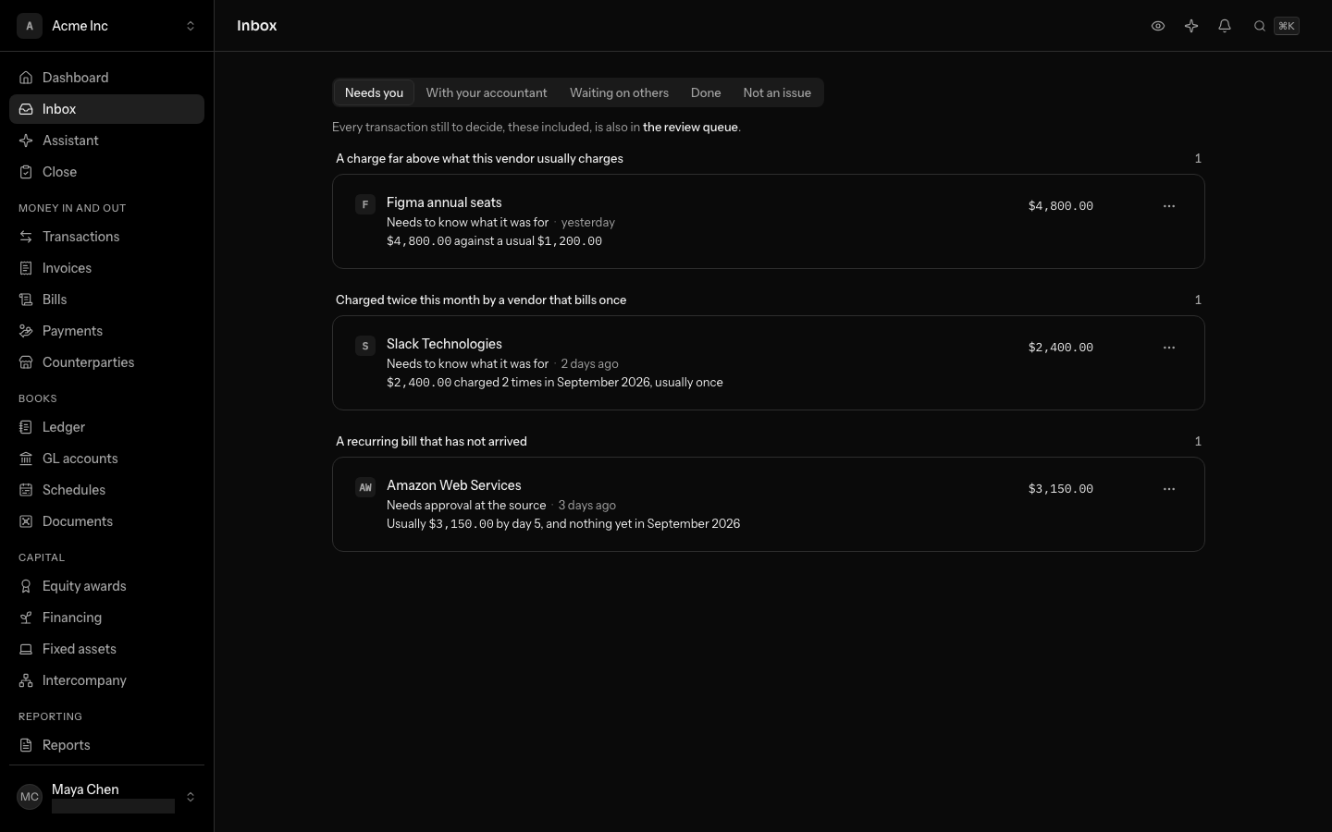Open the Figma annual seats item
The height and width of the screenshot is (832, 1332).
769,222
